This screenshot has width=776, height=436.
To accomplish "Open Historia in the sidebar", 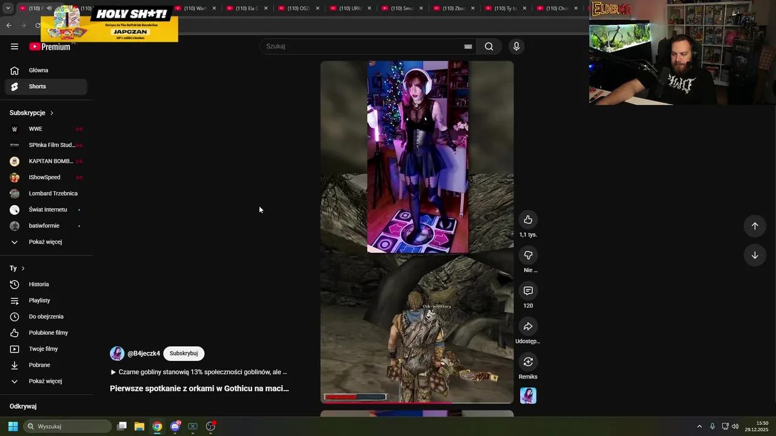I will tap(46, 285).
